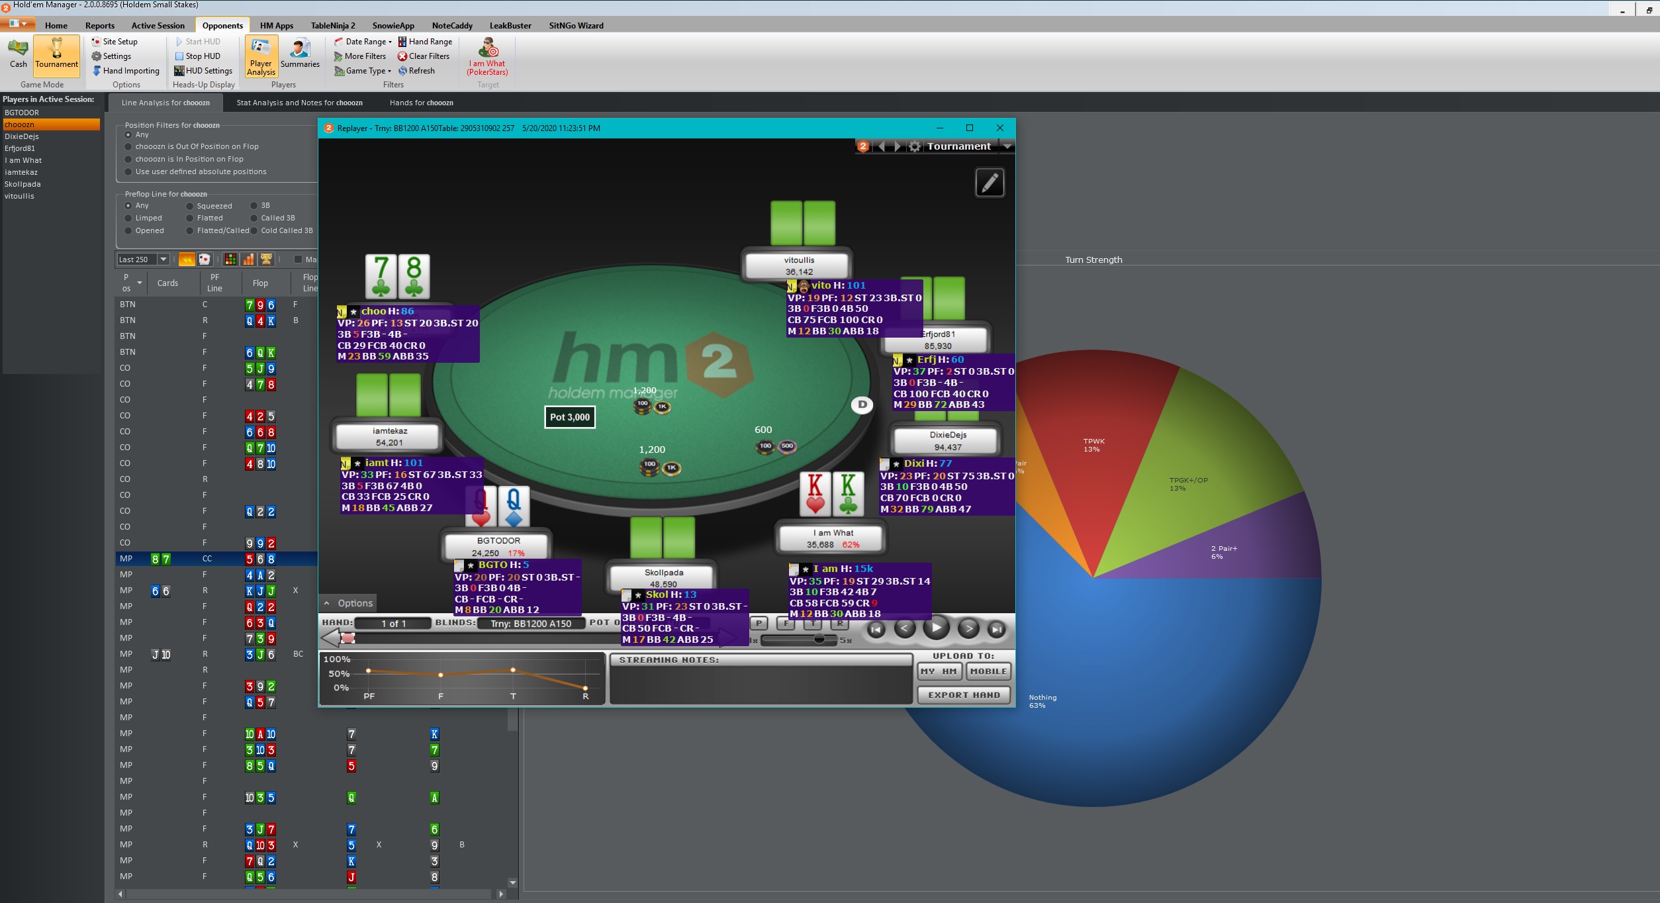
Task: Click the pencil edit button in Replayer
Action: [990, 183]
